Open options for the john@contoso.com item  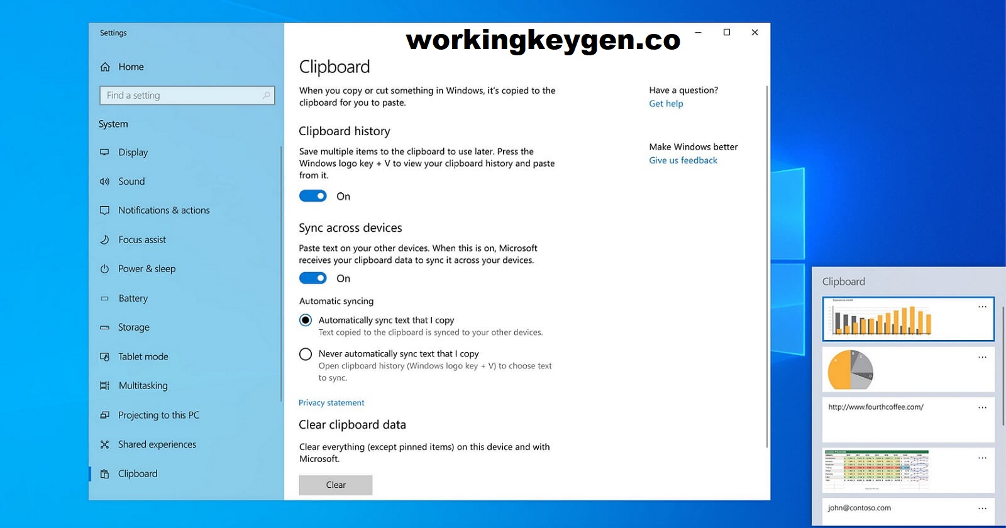click(982, 508)
